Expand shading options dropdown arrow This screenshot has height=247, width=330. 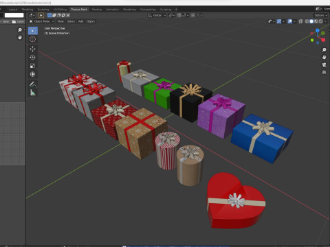coord(325,21)
